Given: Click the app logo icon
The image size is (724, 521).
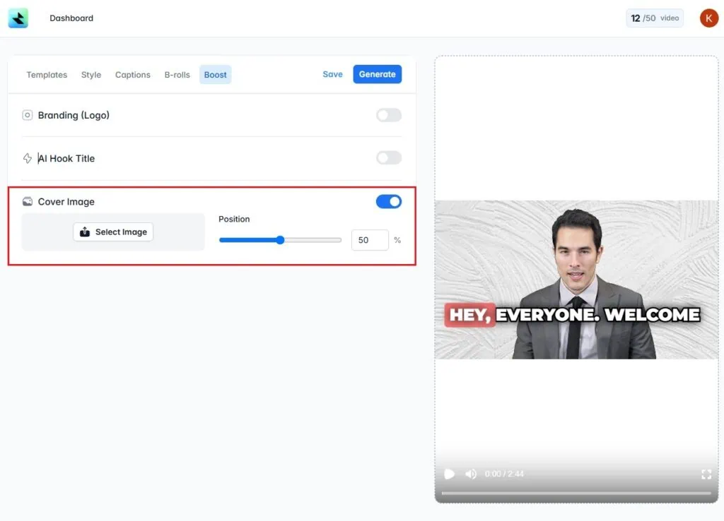Looking at the screenshot, I should (x=18, y=18).
